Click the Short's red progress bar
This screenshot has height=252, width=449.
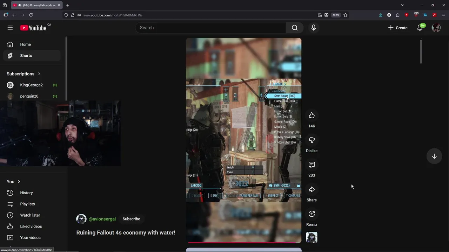point(243,242)
